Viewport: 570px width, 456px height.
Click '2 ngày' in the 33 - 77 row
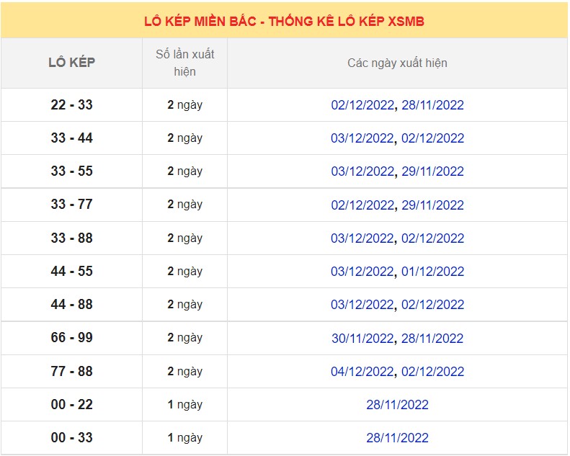point(184,205)
